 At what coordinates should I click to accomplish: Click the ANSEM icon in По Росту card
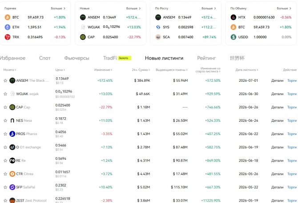click(158, 17)
